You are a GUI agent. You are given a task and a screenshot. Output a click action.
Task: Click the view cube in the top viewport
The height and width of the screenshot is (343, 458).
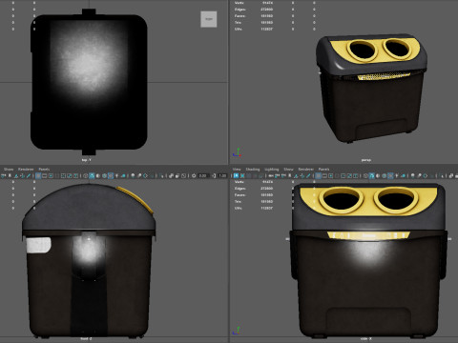point(209,19)
